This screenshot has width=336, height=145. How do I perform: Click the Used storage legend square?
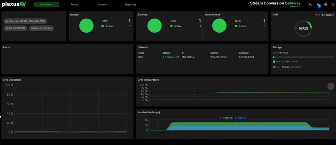click(x=274, y=61)
